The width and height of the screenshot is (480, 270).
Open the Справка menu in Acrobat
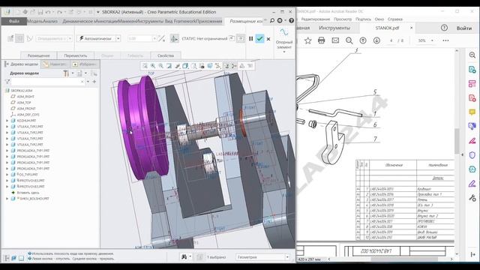(x=395, y=19)
